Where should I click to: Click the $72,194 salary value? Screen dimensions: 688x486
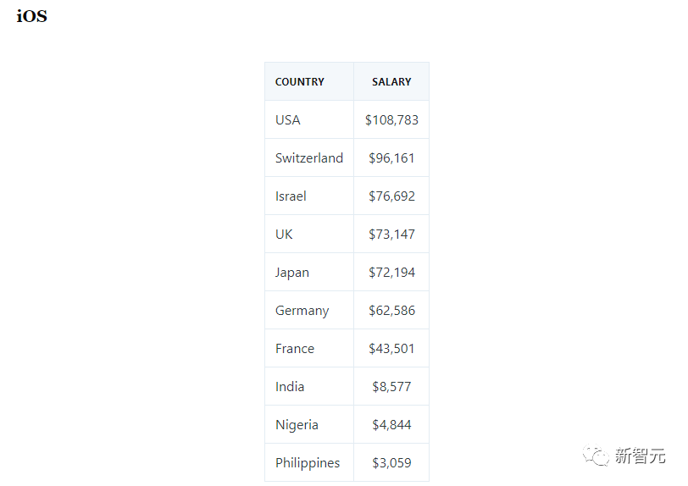tap(391, 273)
